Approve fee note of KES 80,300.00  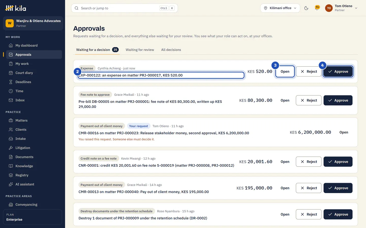pyautogui.click(x=338, y=100)
